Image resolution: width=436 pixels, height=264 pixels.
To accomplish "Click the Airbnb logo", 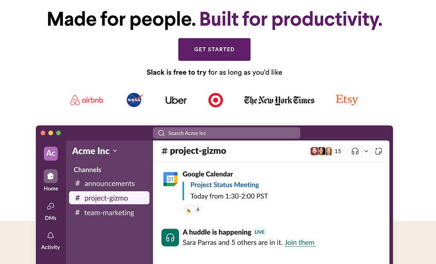I will 87,100.
